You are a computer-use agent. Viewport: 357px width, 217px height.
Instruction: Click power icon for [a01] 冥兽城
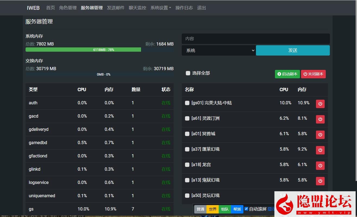click(320, 135)
